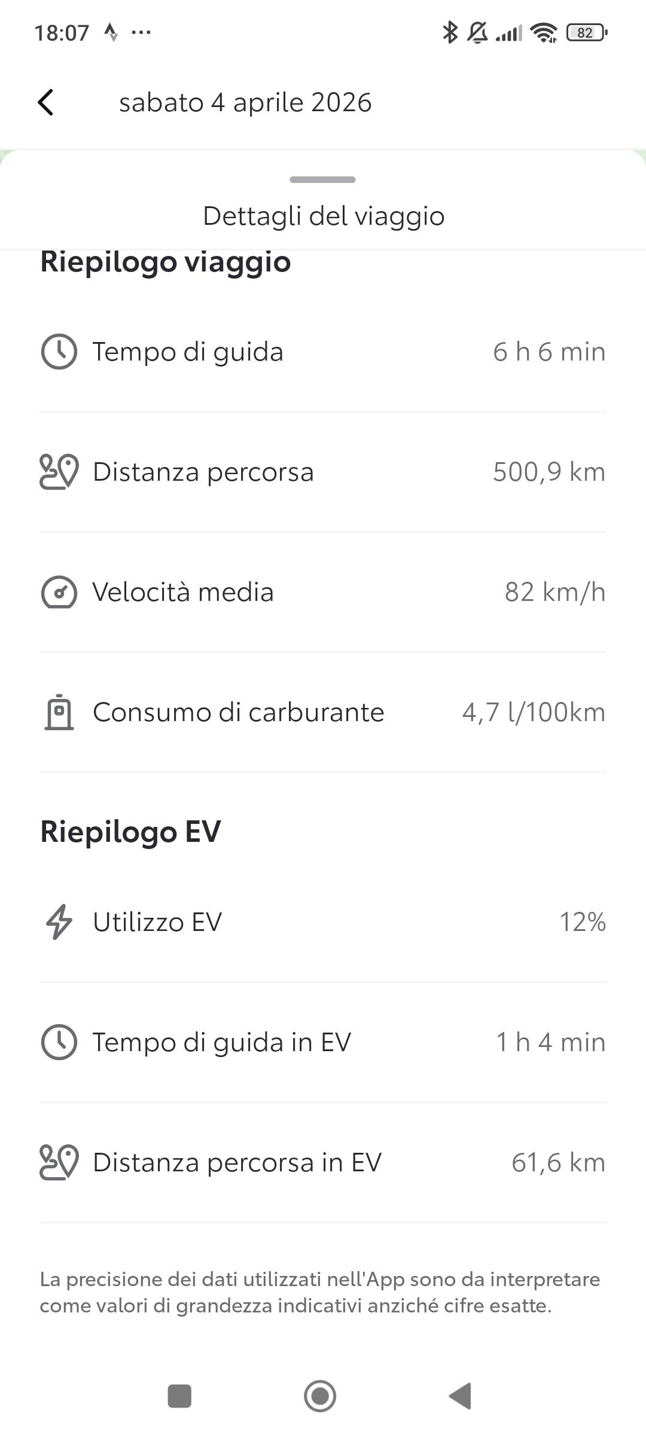Tap the clock icon beside Tempo di guida in EV
The height and width of the screenshot is (1435, 646).
click(x=59, y=1042)
